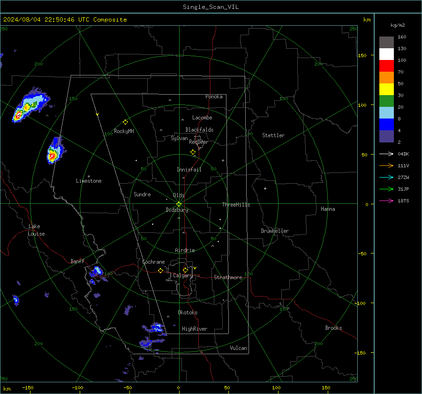Click the Vulcan city label
Viewport: 422px width, 394px height.
click(238, 348)
